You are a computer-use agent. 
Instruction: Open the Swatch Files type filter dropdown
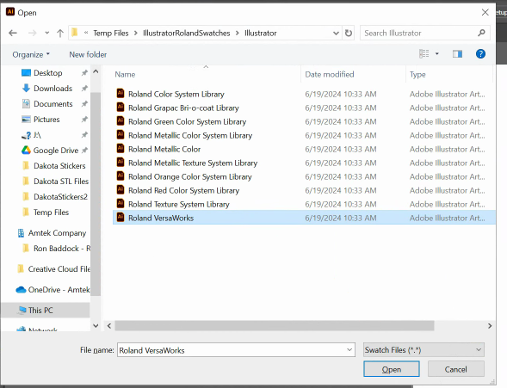[x=424, y=350]
